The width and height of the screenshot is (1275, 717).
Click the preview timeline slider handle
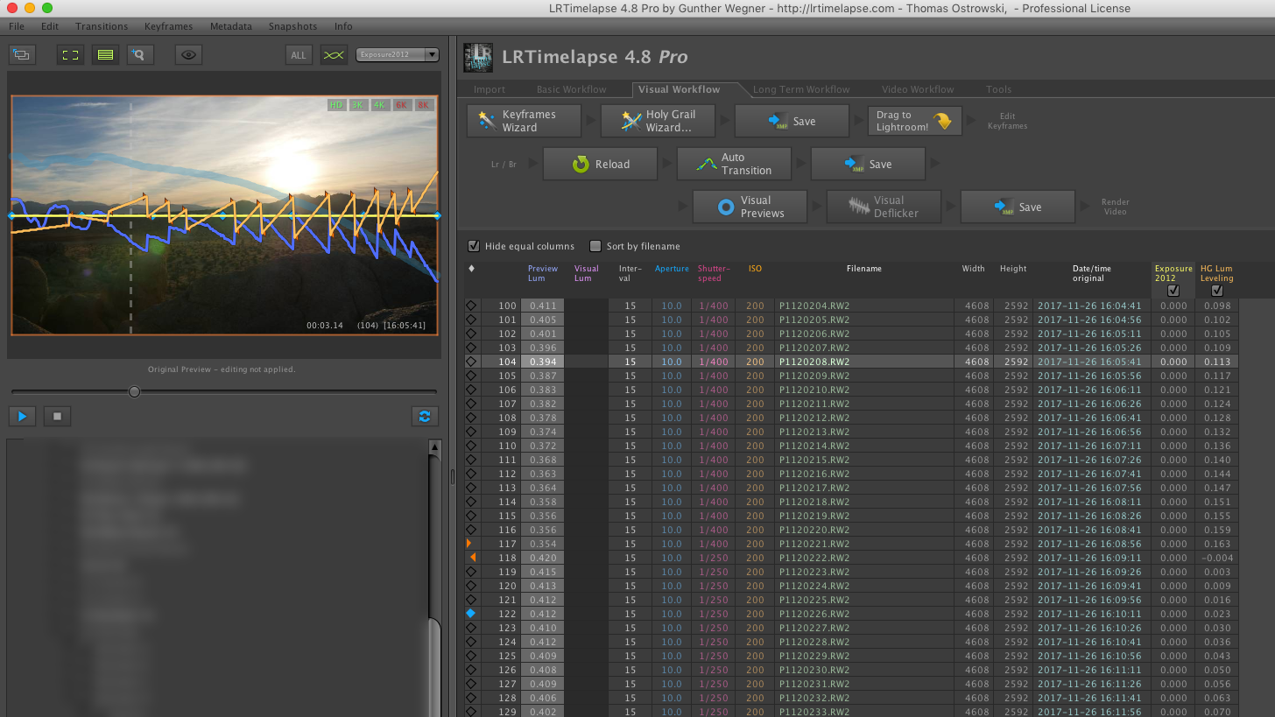(134, 391)
